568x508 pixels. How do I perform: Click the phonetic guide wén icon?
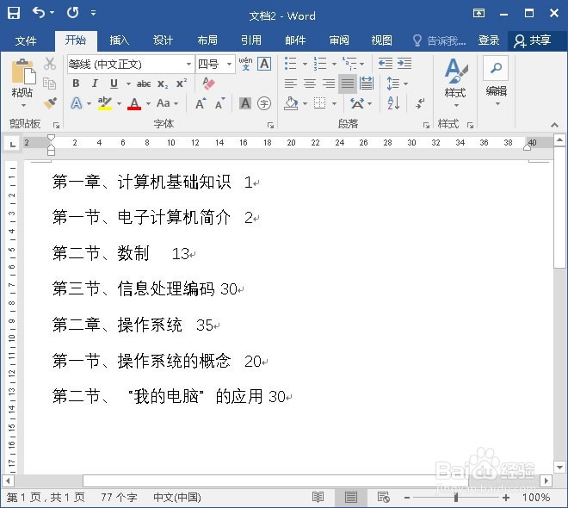pos(245,64)
